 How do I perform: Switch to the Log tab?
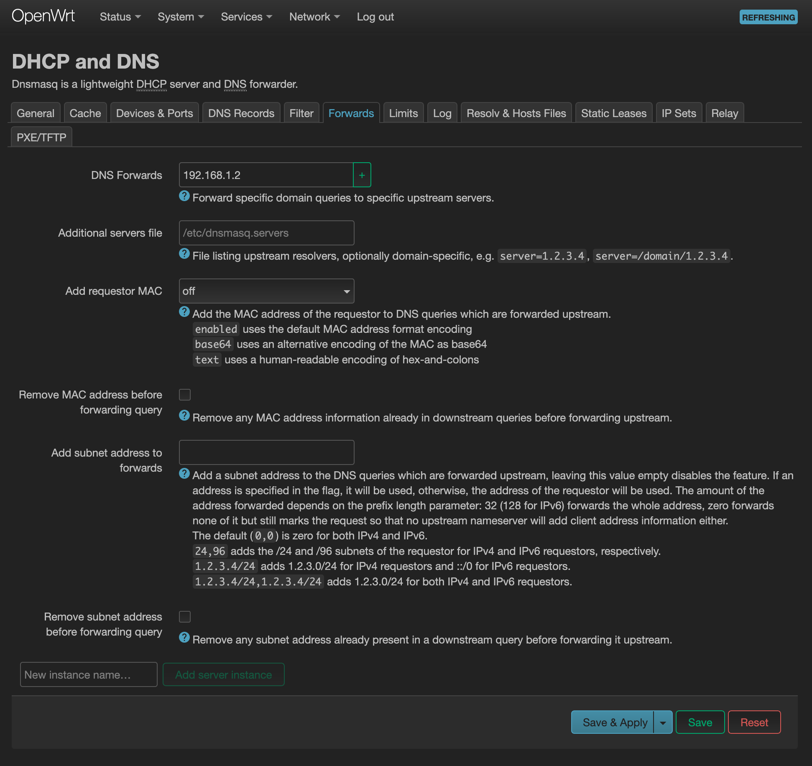[442, 113]
